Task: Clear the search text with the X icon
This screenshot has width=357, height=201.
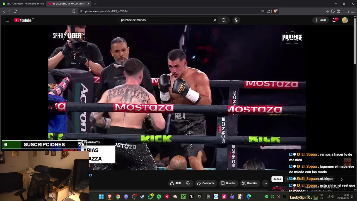Action: click(215, 20)
